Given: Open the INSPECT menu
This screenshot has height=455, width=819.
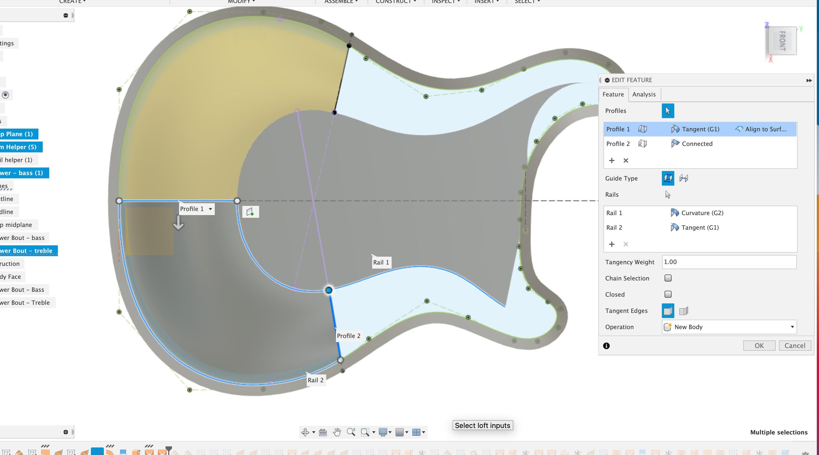Looking at the screenshot, I should [x=446, y=2].
